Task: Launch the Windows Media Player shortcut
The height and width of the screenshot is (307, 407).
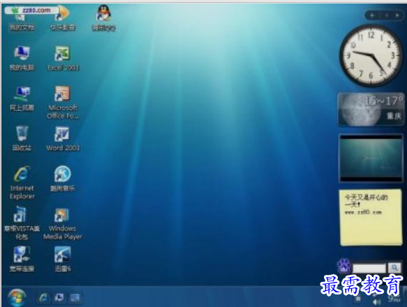Action: [63, 224]
